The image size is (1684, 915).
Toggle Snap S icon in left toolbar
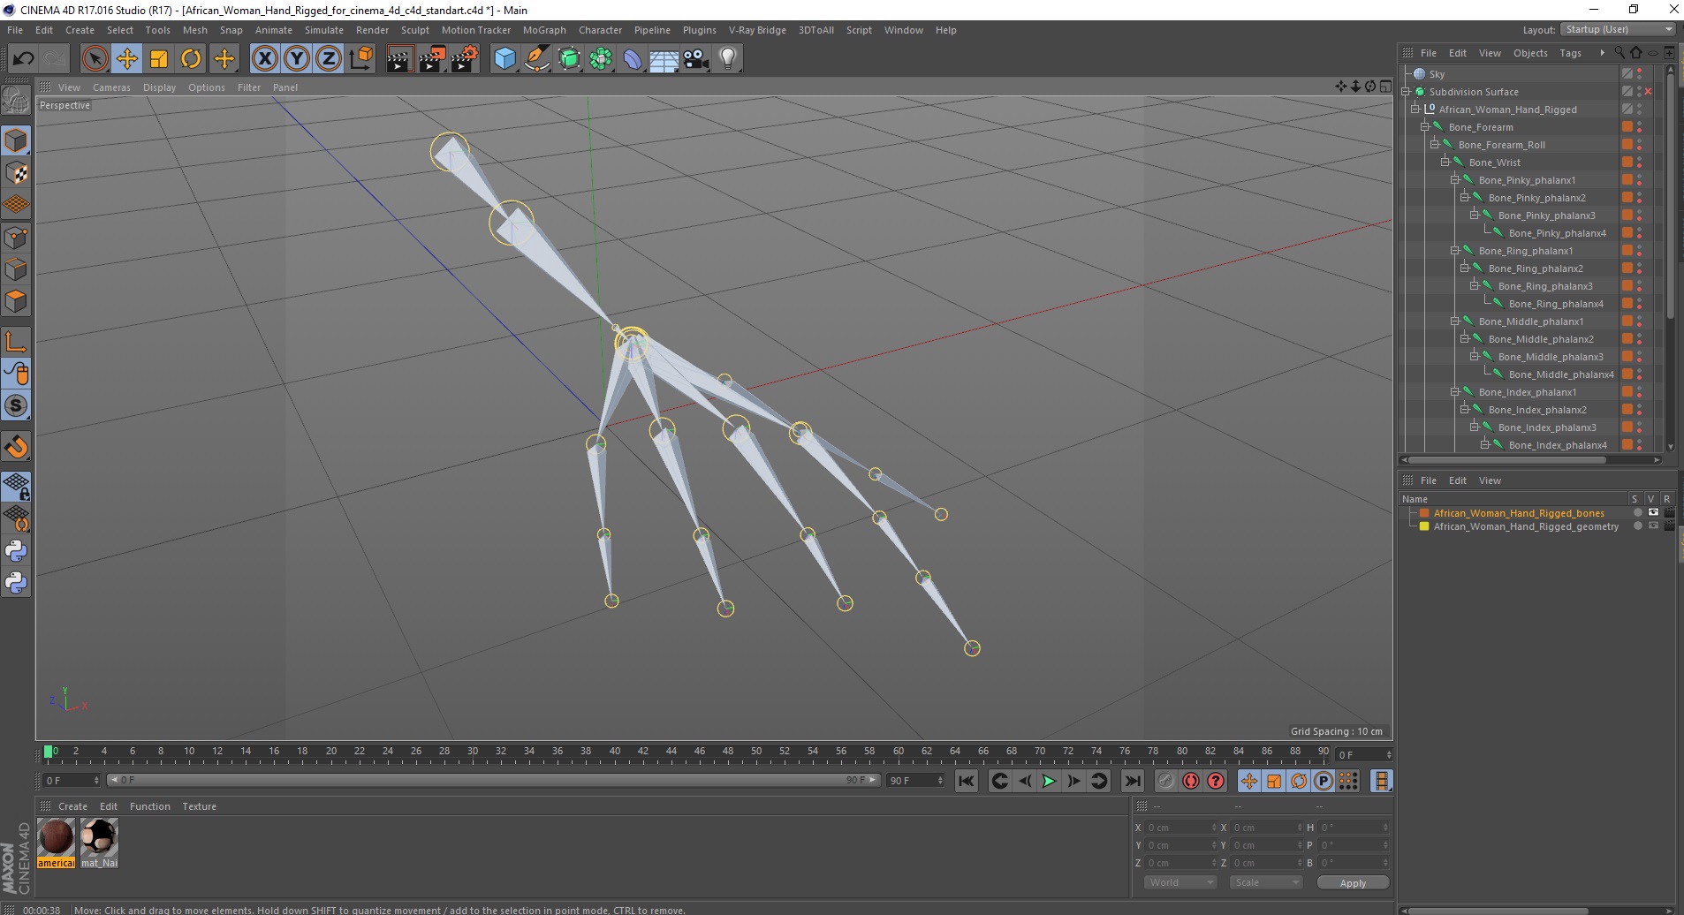click(x=16, y=405)
